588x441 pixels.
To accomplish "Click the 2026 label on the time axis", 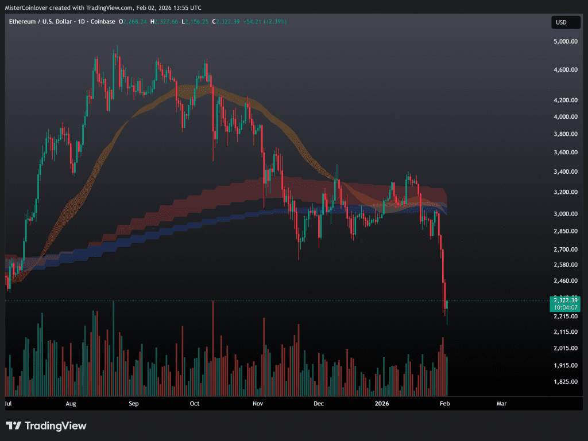I will pos(381,404).
